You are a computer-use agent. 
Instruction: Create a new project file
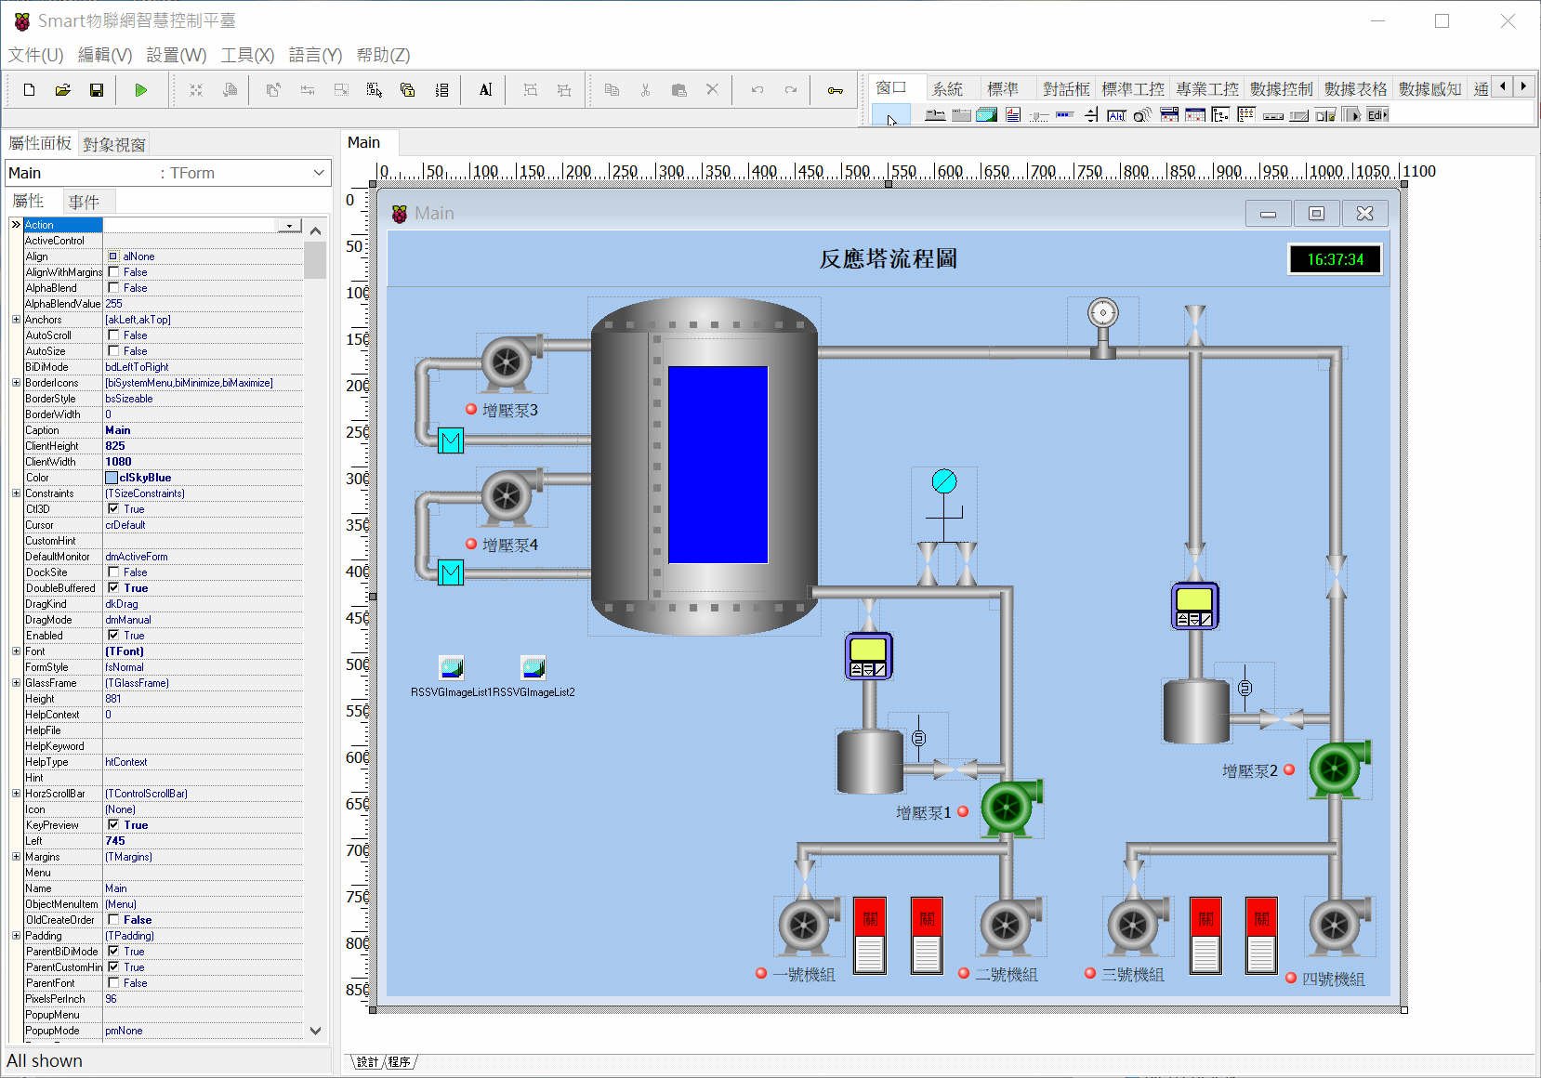tap(29, 90)
